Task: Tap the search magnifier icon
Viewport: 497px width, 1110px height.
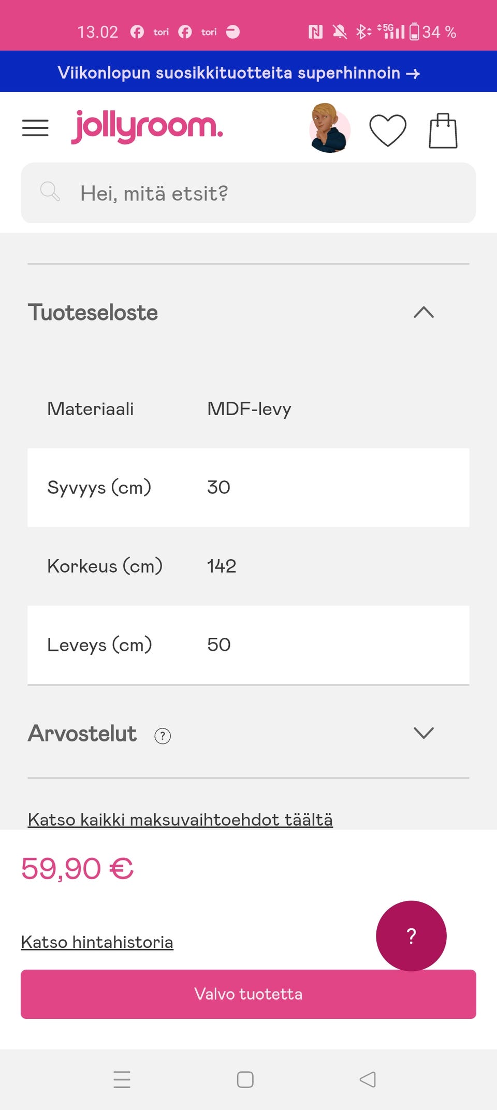Action: coord(50,192)
